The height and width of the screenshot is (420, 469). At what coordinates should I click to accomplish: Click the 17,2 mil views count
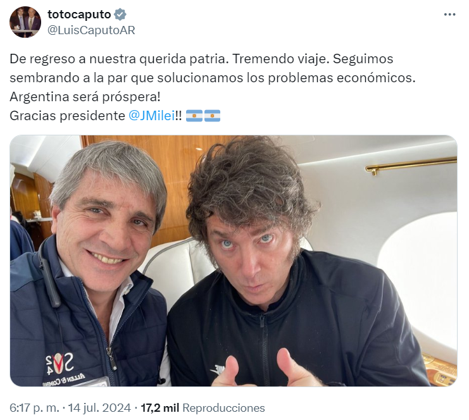pyautogui.click(x=159, y=408)
